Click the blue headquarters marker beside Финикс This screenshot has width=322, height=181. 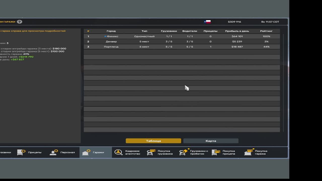(x=105, y=36)
